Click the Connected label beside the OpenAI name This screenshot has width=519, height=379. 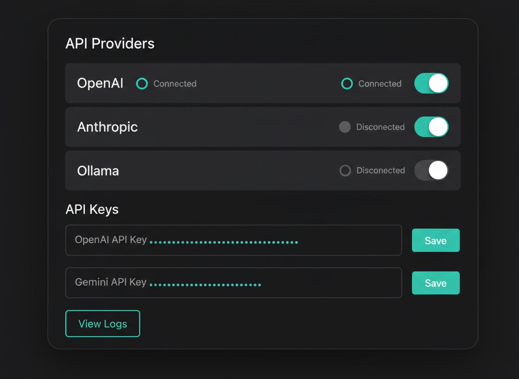(175, 83)
